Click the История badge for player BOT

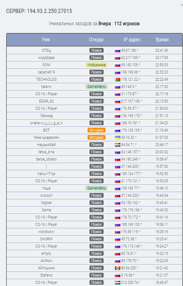96,130
